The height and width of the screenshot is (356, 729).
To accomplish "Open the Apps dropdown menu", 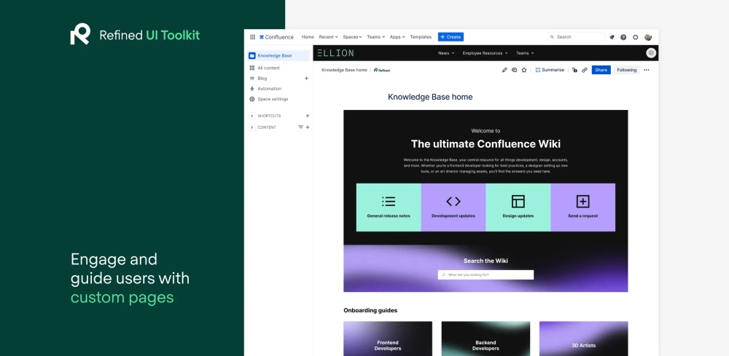I will point(397,37).
